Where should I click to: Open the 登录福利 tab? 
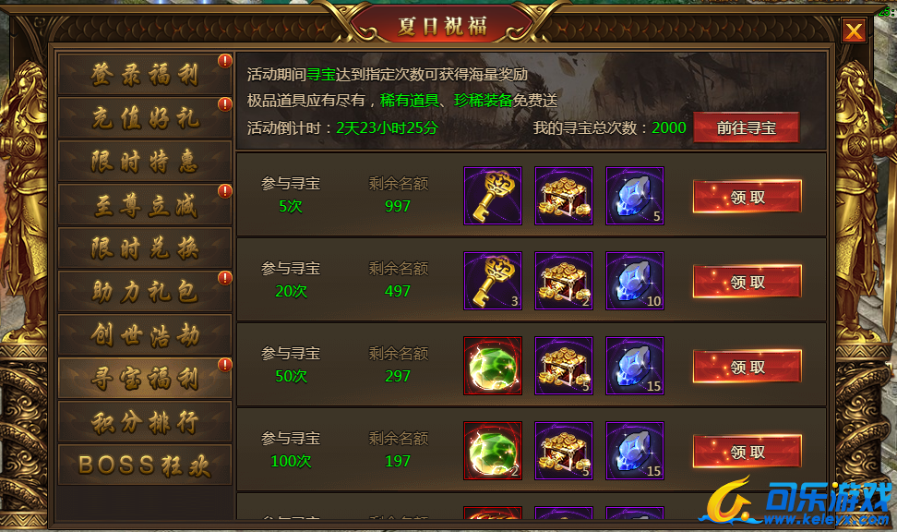pos(145,75)
